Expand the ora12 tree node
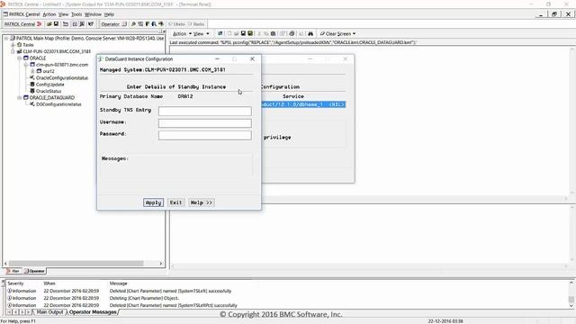The image size is (576, 324). [32, 71]
